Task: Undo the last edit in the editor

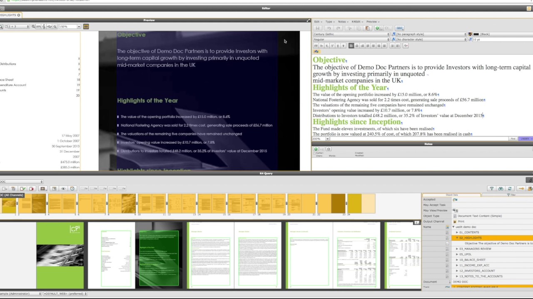Action: (329, 28)
